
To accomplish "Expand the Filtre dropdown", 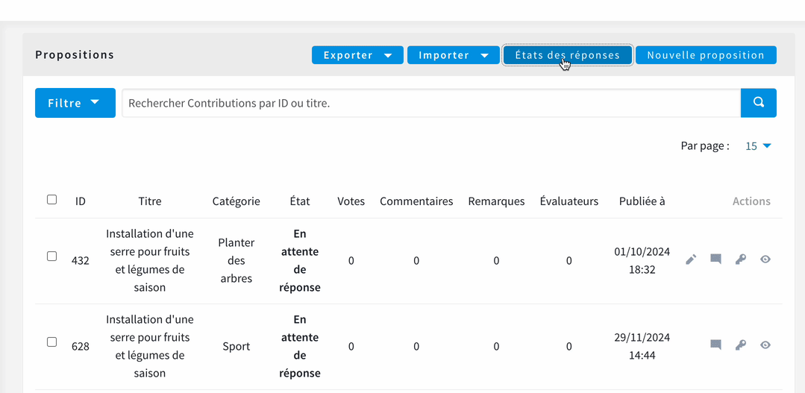I will [75, 103].
